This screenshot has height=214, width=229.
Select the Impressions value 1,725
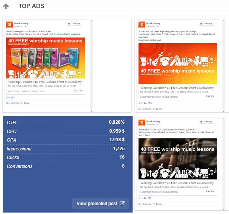[x=119, y=149]
